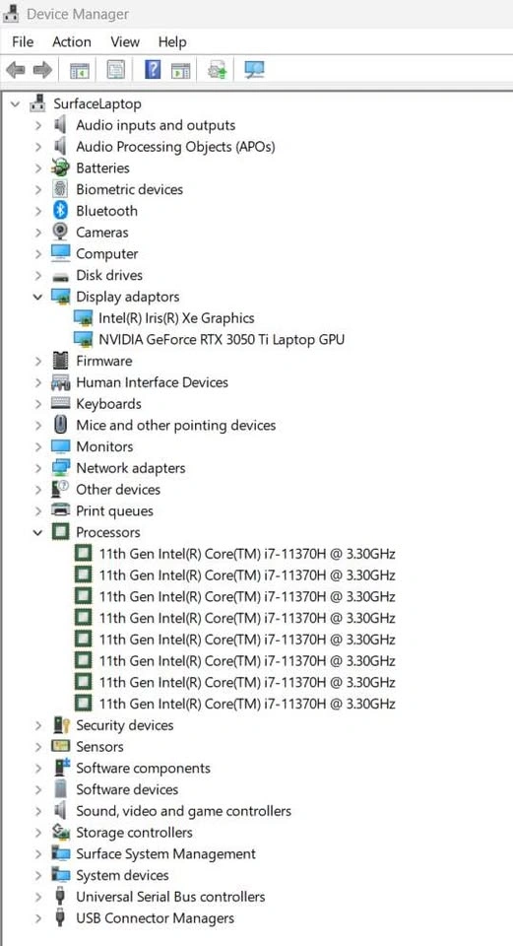Image resolution: width=513 pixels, height=946 pixels.
Task: Select the Processors label
Action: point(108,532)
